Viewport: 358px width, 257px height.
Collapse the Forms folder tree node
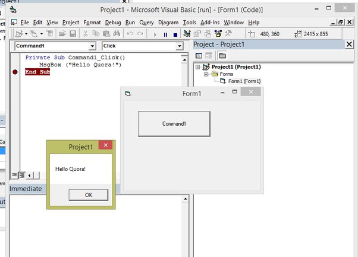[x=206, y=74]
